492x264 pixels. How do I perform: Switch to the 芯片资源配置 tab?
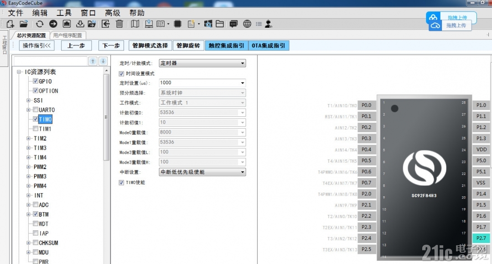click(x=31, y=35)
